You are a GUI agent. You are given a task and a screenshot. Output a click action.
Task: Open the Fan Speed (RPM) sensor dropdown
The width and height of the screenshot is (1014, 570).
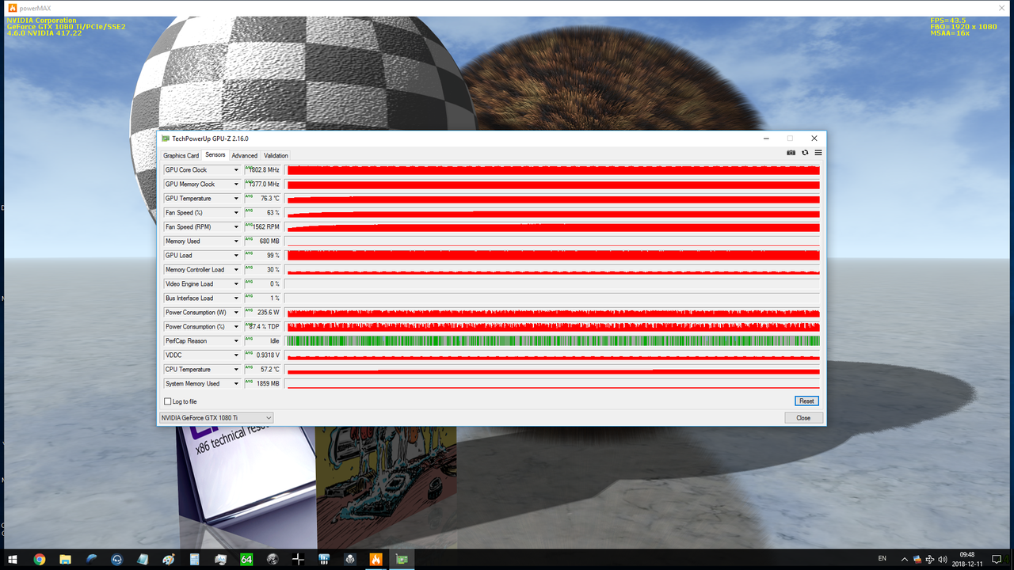(x=236, y=227)
